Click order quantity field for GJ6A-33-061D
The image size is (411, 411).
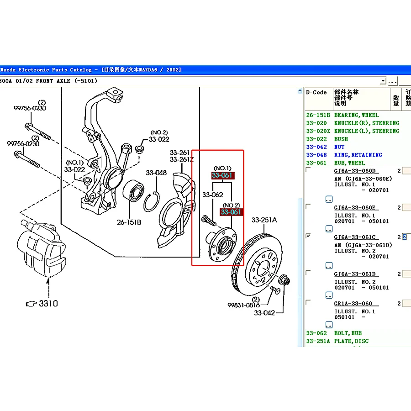pyautogui.click(x=406, y=274)
